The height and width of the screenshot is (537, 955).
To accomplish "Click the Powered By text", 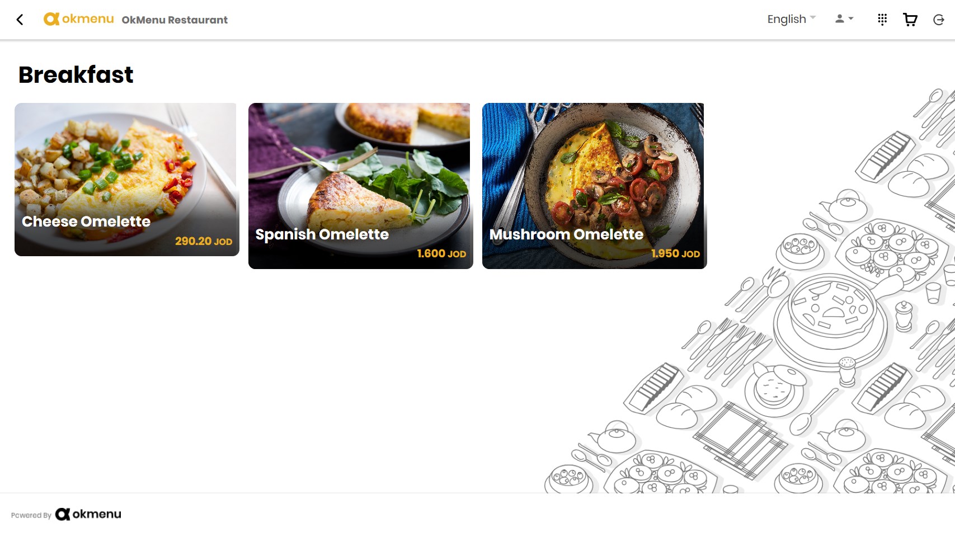I will (x=31, y=515).
